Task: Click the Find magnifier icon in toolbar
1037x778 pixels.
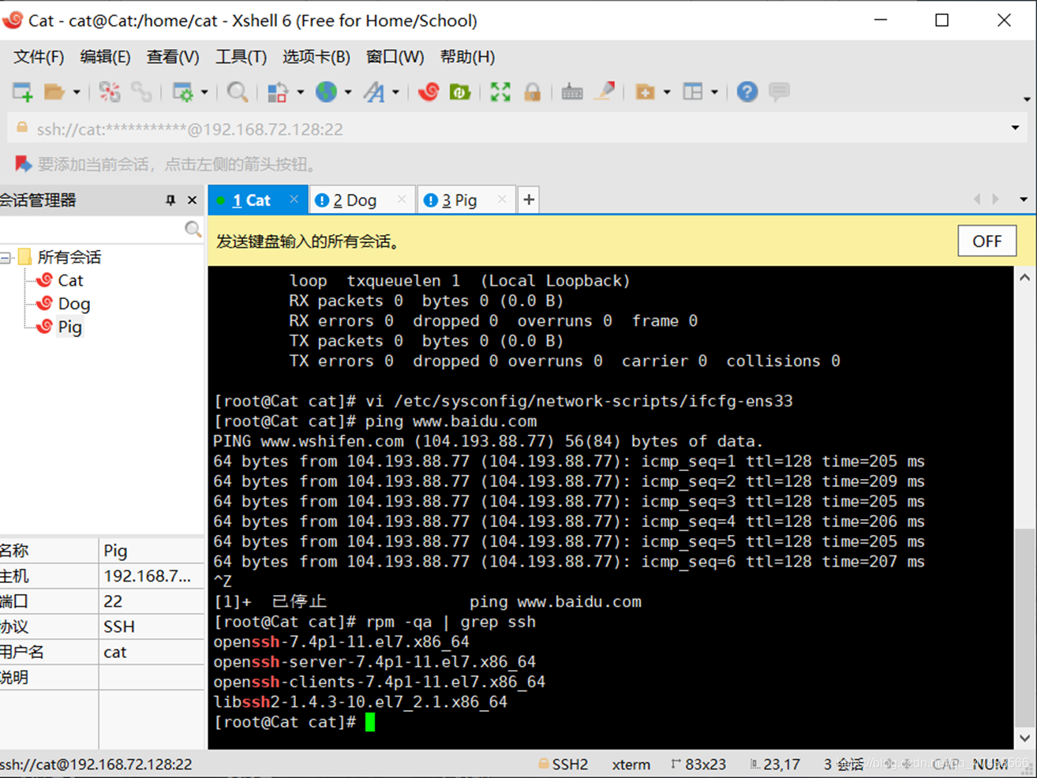Action: pos(237,92)
